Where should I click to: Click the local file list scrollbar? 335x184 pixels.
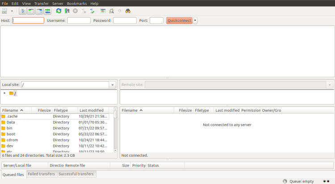coord(115,114)
